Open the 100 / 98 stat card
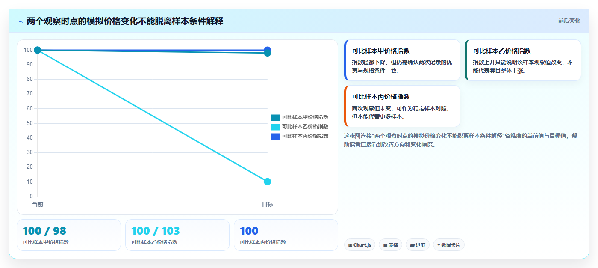The image size is (598, 268). tap(69, 235)
